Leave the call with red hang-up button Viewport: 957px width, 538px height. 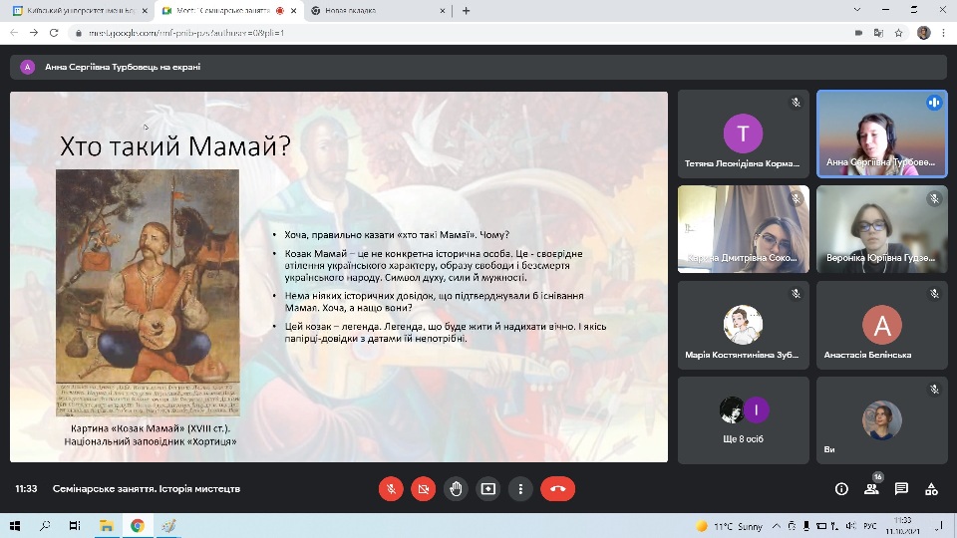tap(558, 488)
